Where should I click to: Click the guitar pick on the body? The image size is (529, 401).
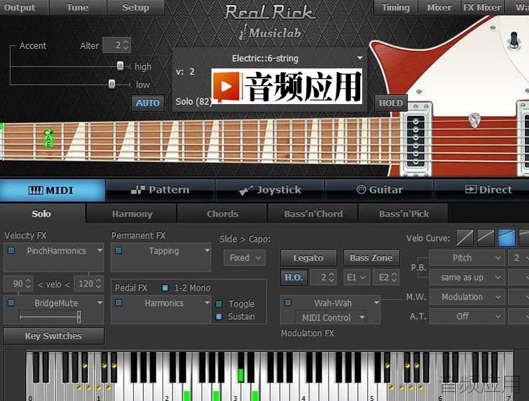tap(475, 120)
